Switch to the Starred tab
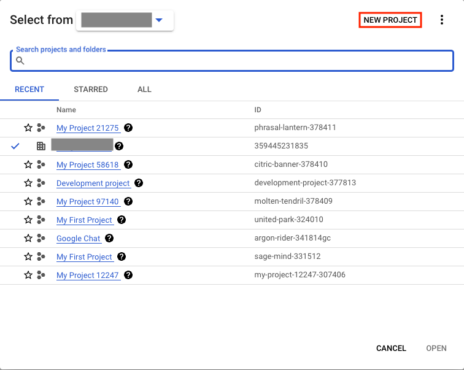Image resolution: width=464 pixels, height=370 pixels. [91, 90]
